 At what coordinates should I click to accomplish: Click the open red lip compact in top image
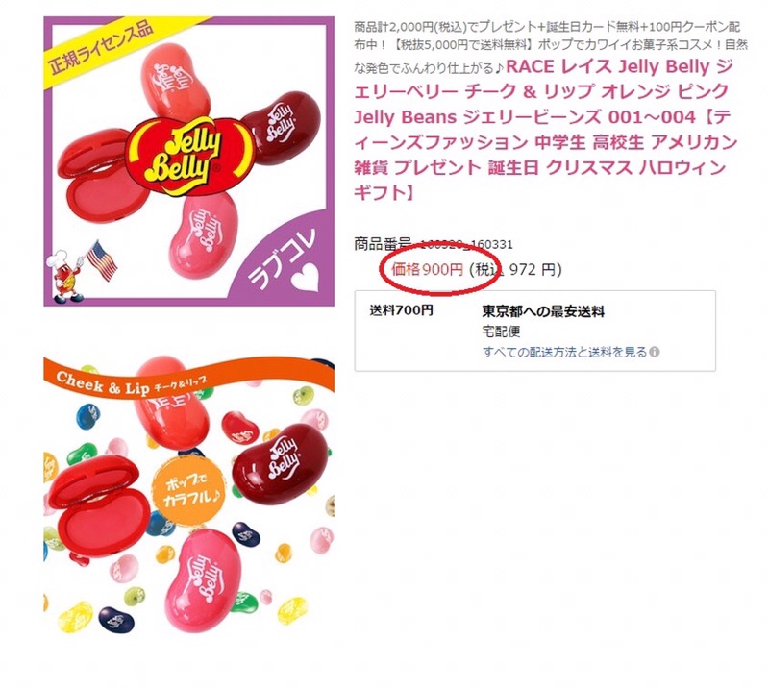(102, 174)
